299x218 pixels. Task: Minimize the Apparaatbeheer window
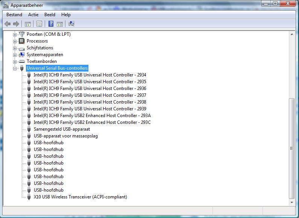(x=266, y=4)
